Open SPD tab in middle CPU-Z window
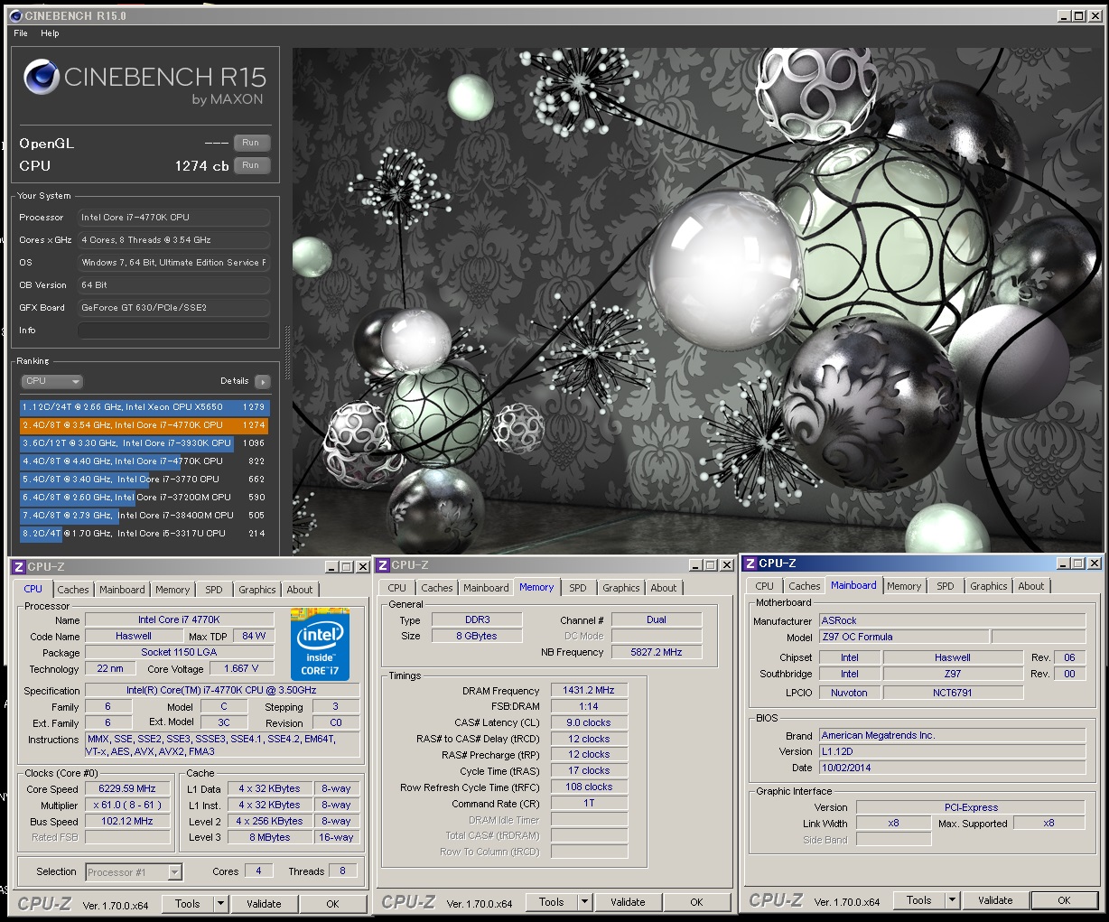Image resolution: width=1109 pixels, height=922 pixels. coord(578,588)
